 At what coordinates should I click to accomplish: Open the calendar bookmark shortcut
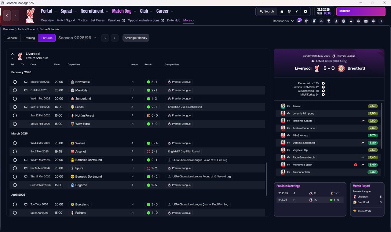366,21
